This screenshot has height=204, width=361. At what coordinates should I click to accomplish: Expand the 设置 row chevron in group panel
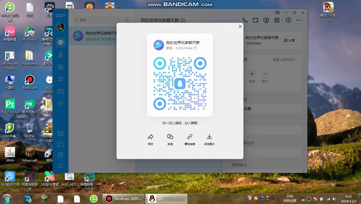tap(295, 109)
